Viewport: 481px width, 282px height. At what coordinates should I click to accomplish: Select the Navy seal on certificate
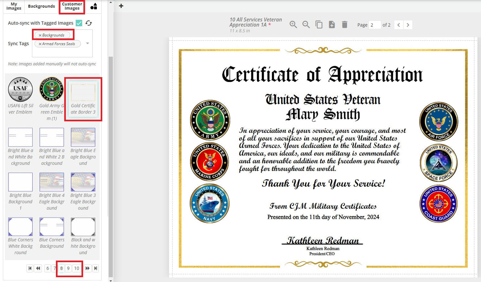tap(209, 203)
